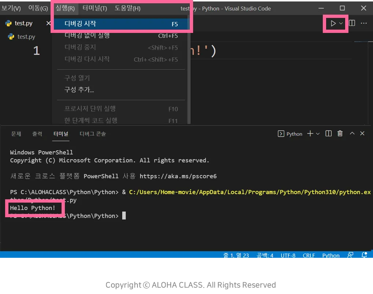Viewport: 373px width, 294px height.
Task: Close the test.py editor tab
Action: tap(48, 23)
